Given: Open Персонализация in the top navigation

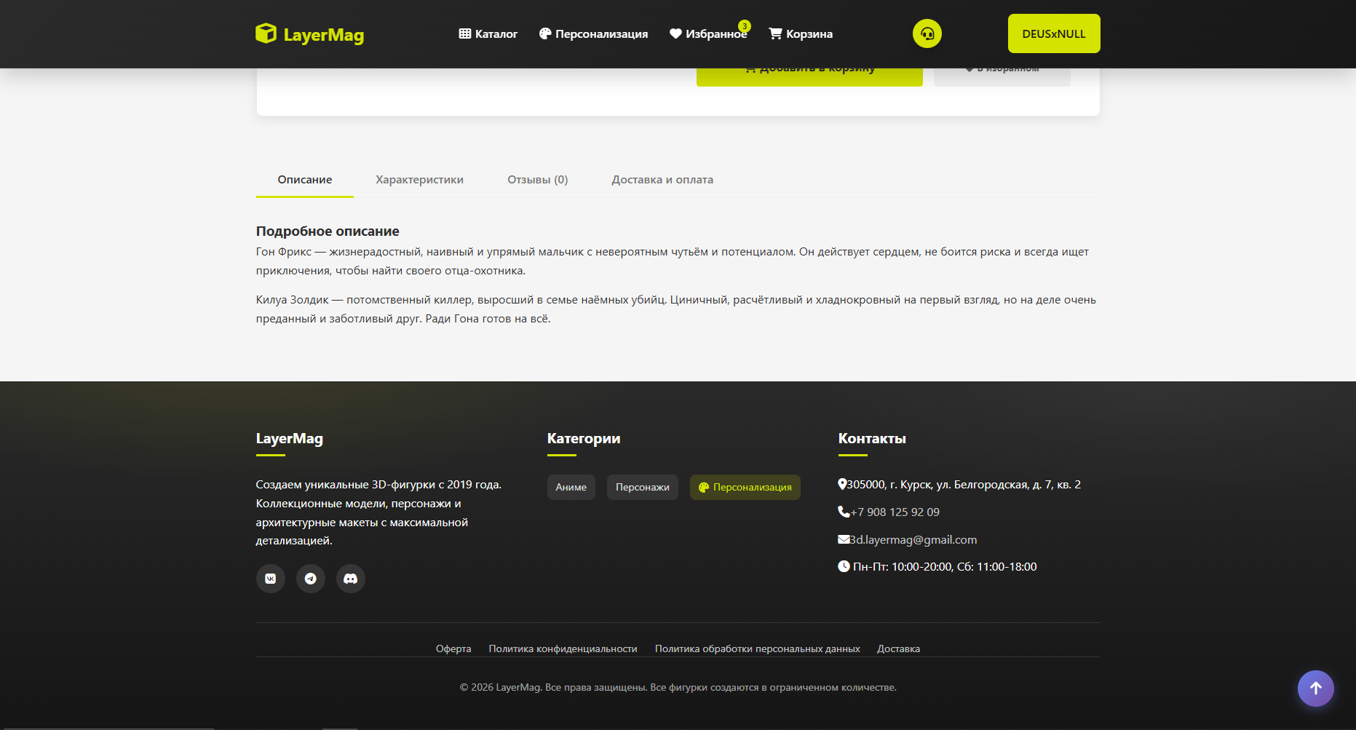Looking at the screenshot, I should pyautogui.click(x=593, y=33).
